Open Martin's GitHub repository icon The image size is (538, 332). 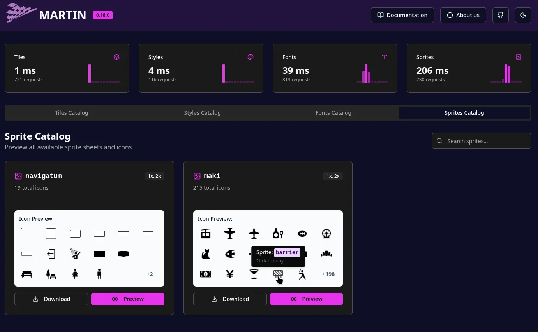click(500, 15)
